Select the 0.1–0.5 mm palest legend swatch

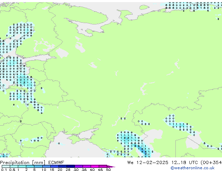pyautogui.click(x=6, y=166)
